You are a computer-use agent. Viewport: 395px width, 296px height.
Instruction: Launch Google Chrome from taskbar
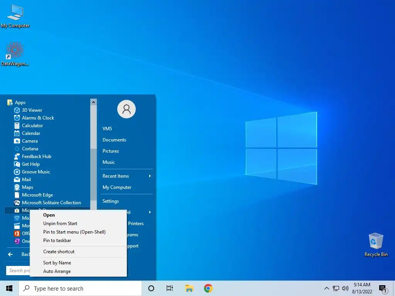(x=208, y=288)
